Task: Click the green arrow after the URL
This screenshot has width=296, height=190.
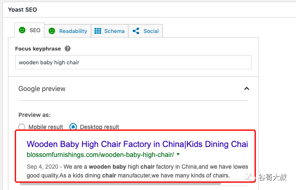Action: pyautogui.click(x=178, y=155)
